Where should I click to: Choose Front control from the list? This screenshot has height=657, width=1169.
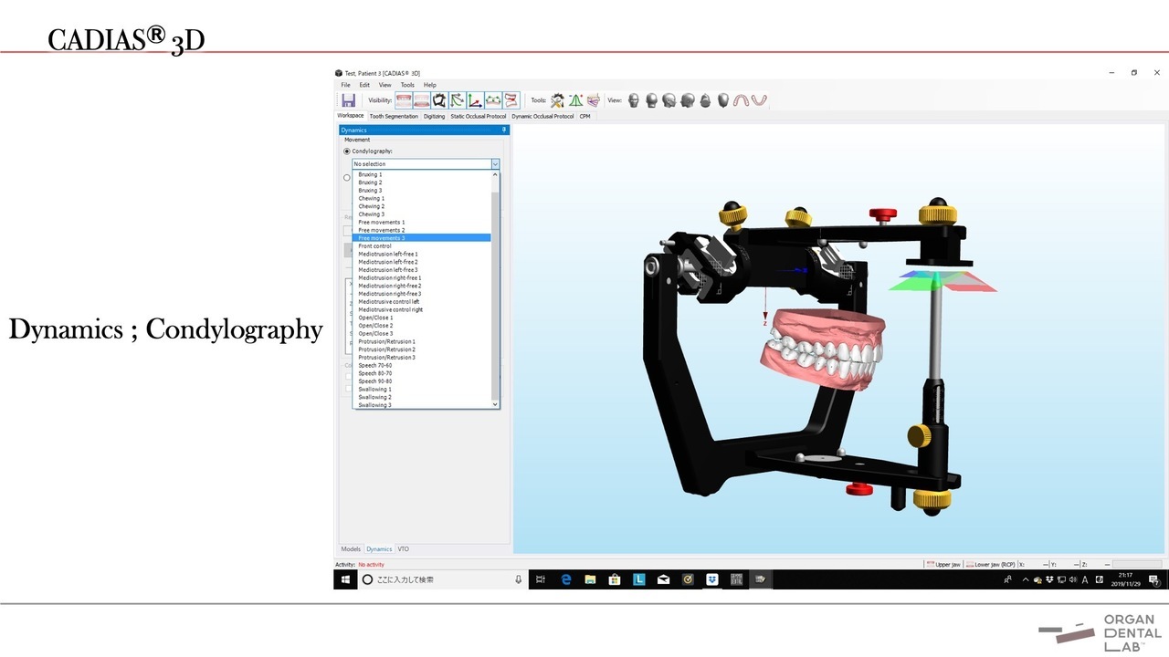(x=422, y=246)
